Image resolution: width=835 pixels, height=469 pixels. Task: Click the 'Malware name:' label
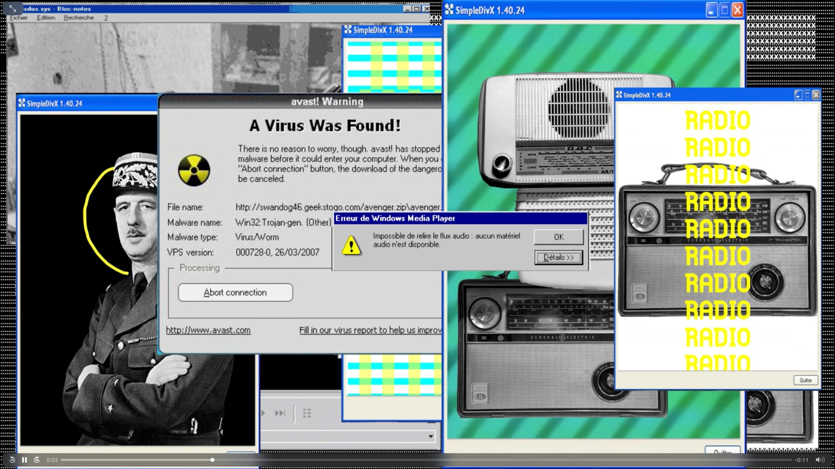click(195, 222)
